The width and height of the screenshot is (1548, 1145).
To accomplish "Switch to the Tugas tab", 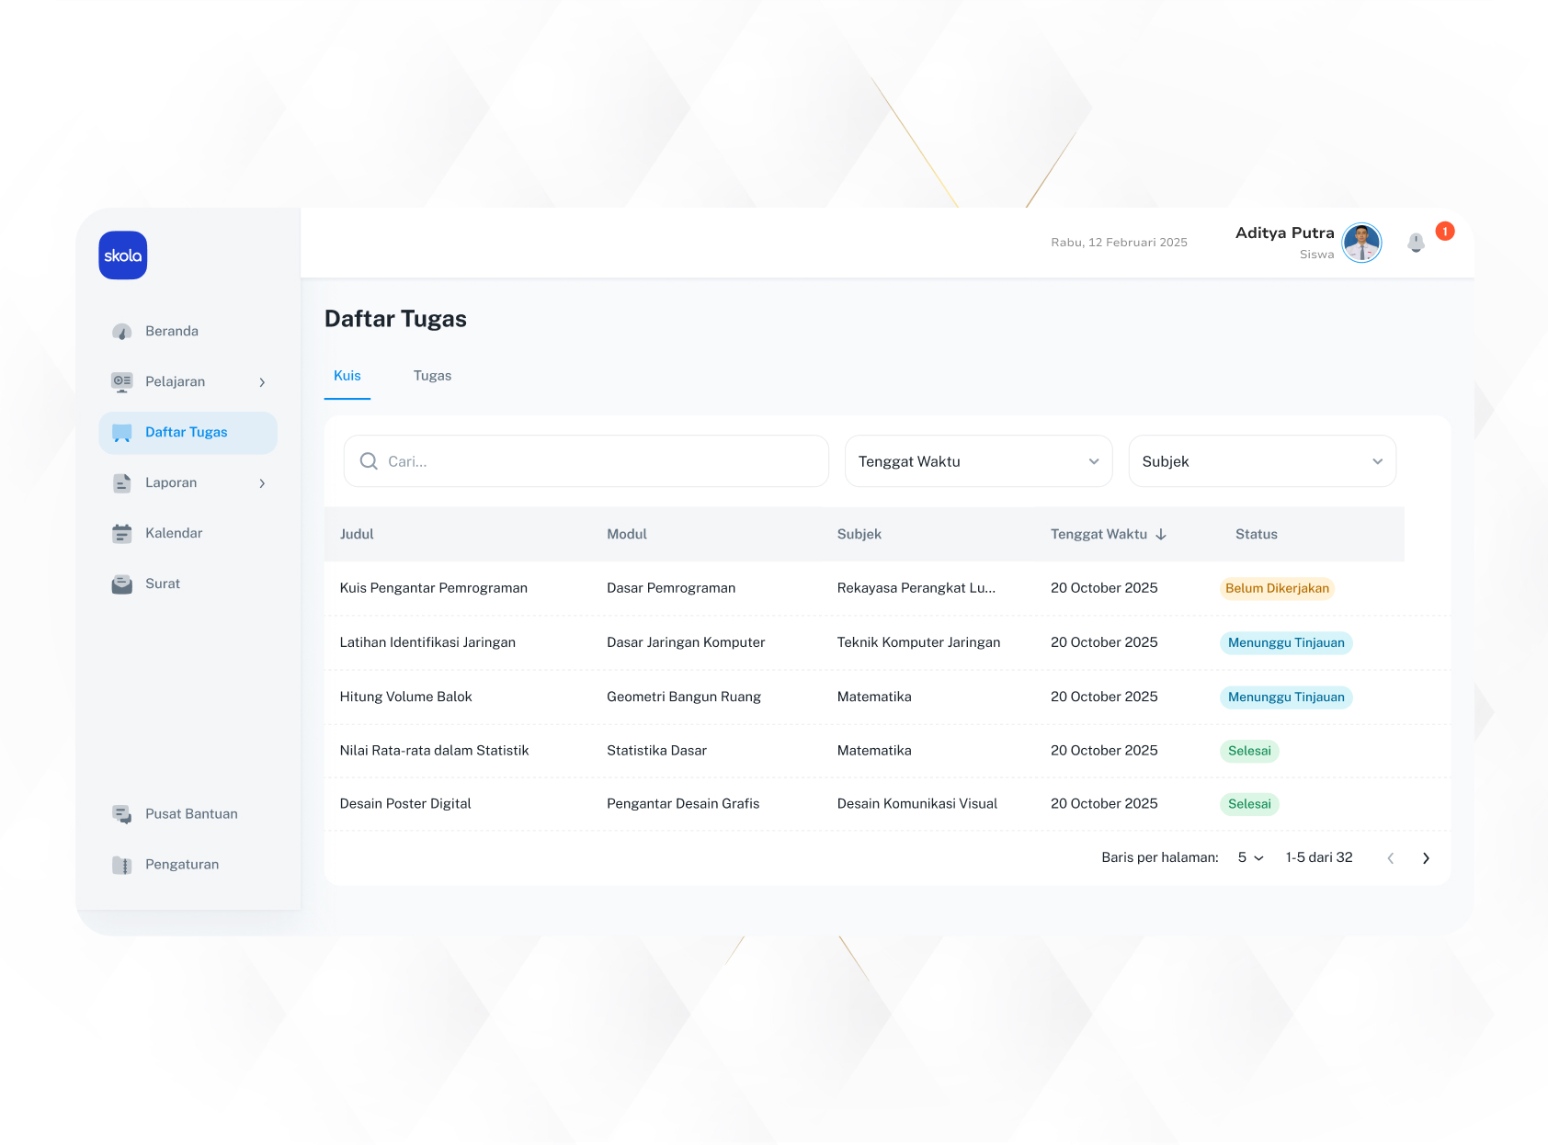I will point(432,376).
